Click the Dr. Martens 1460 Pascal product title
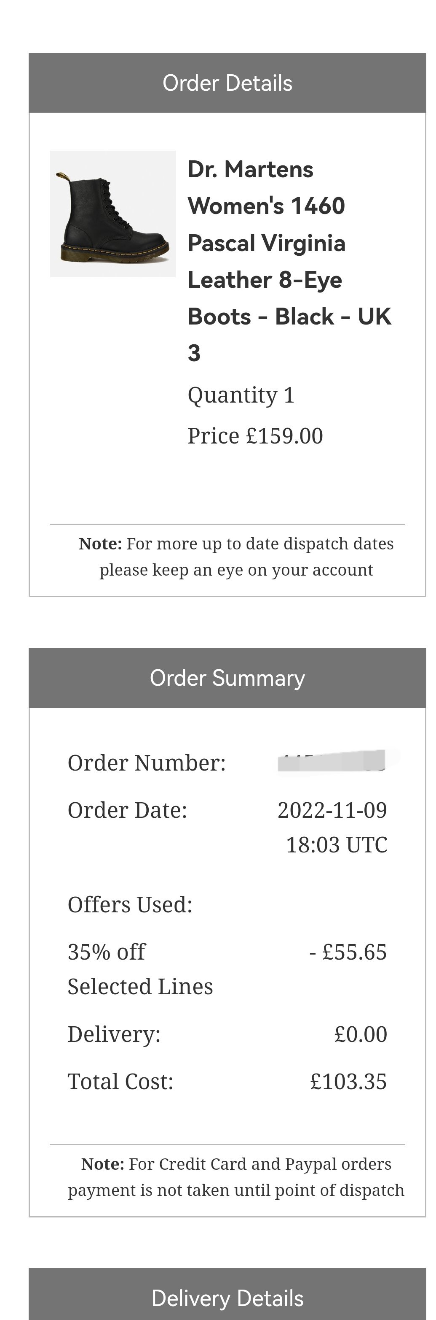The height and width of the screenshot is (1320, 436). pos(290,261)
